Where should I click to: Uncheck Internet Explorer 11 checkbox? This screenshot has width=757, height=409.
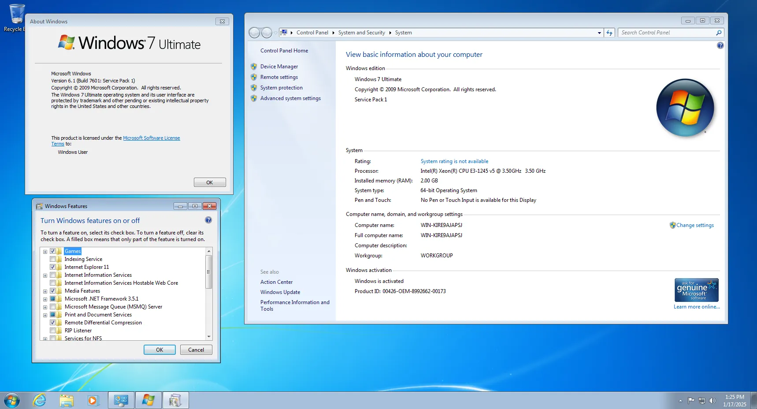click(x=52, y=267)
